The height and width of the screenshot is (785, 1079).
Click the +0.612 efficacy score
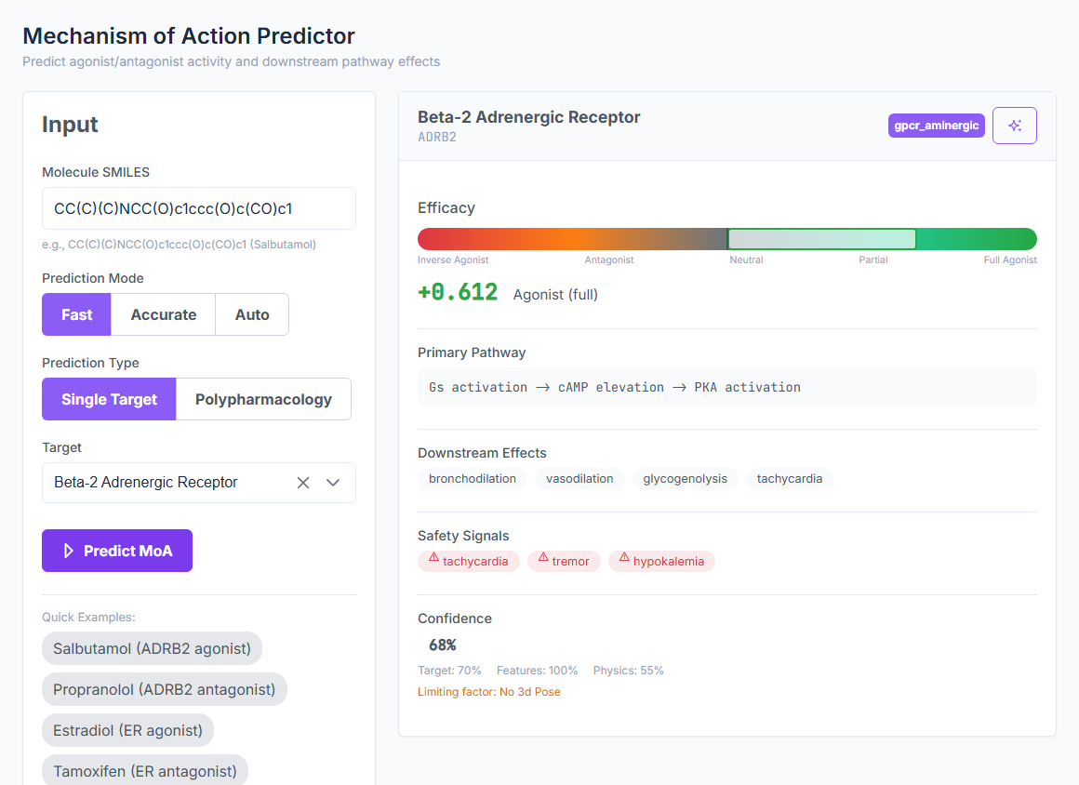tap(458, 292)
